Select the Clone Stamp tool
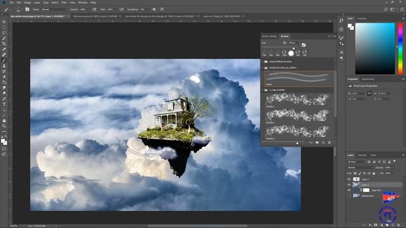The width and height of the screenshot is (406, 228). (4, 66)
